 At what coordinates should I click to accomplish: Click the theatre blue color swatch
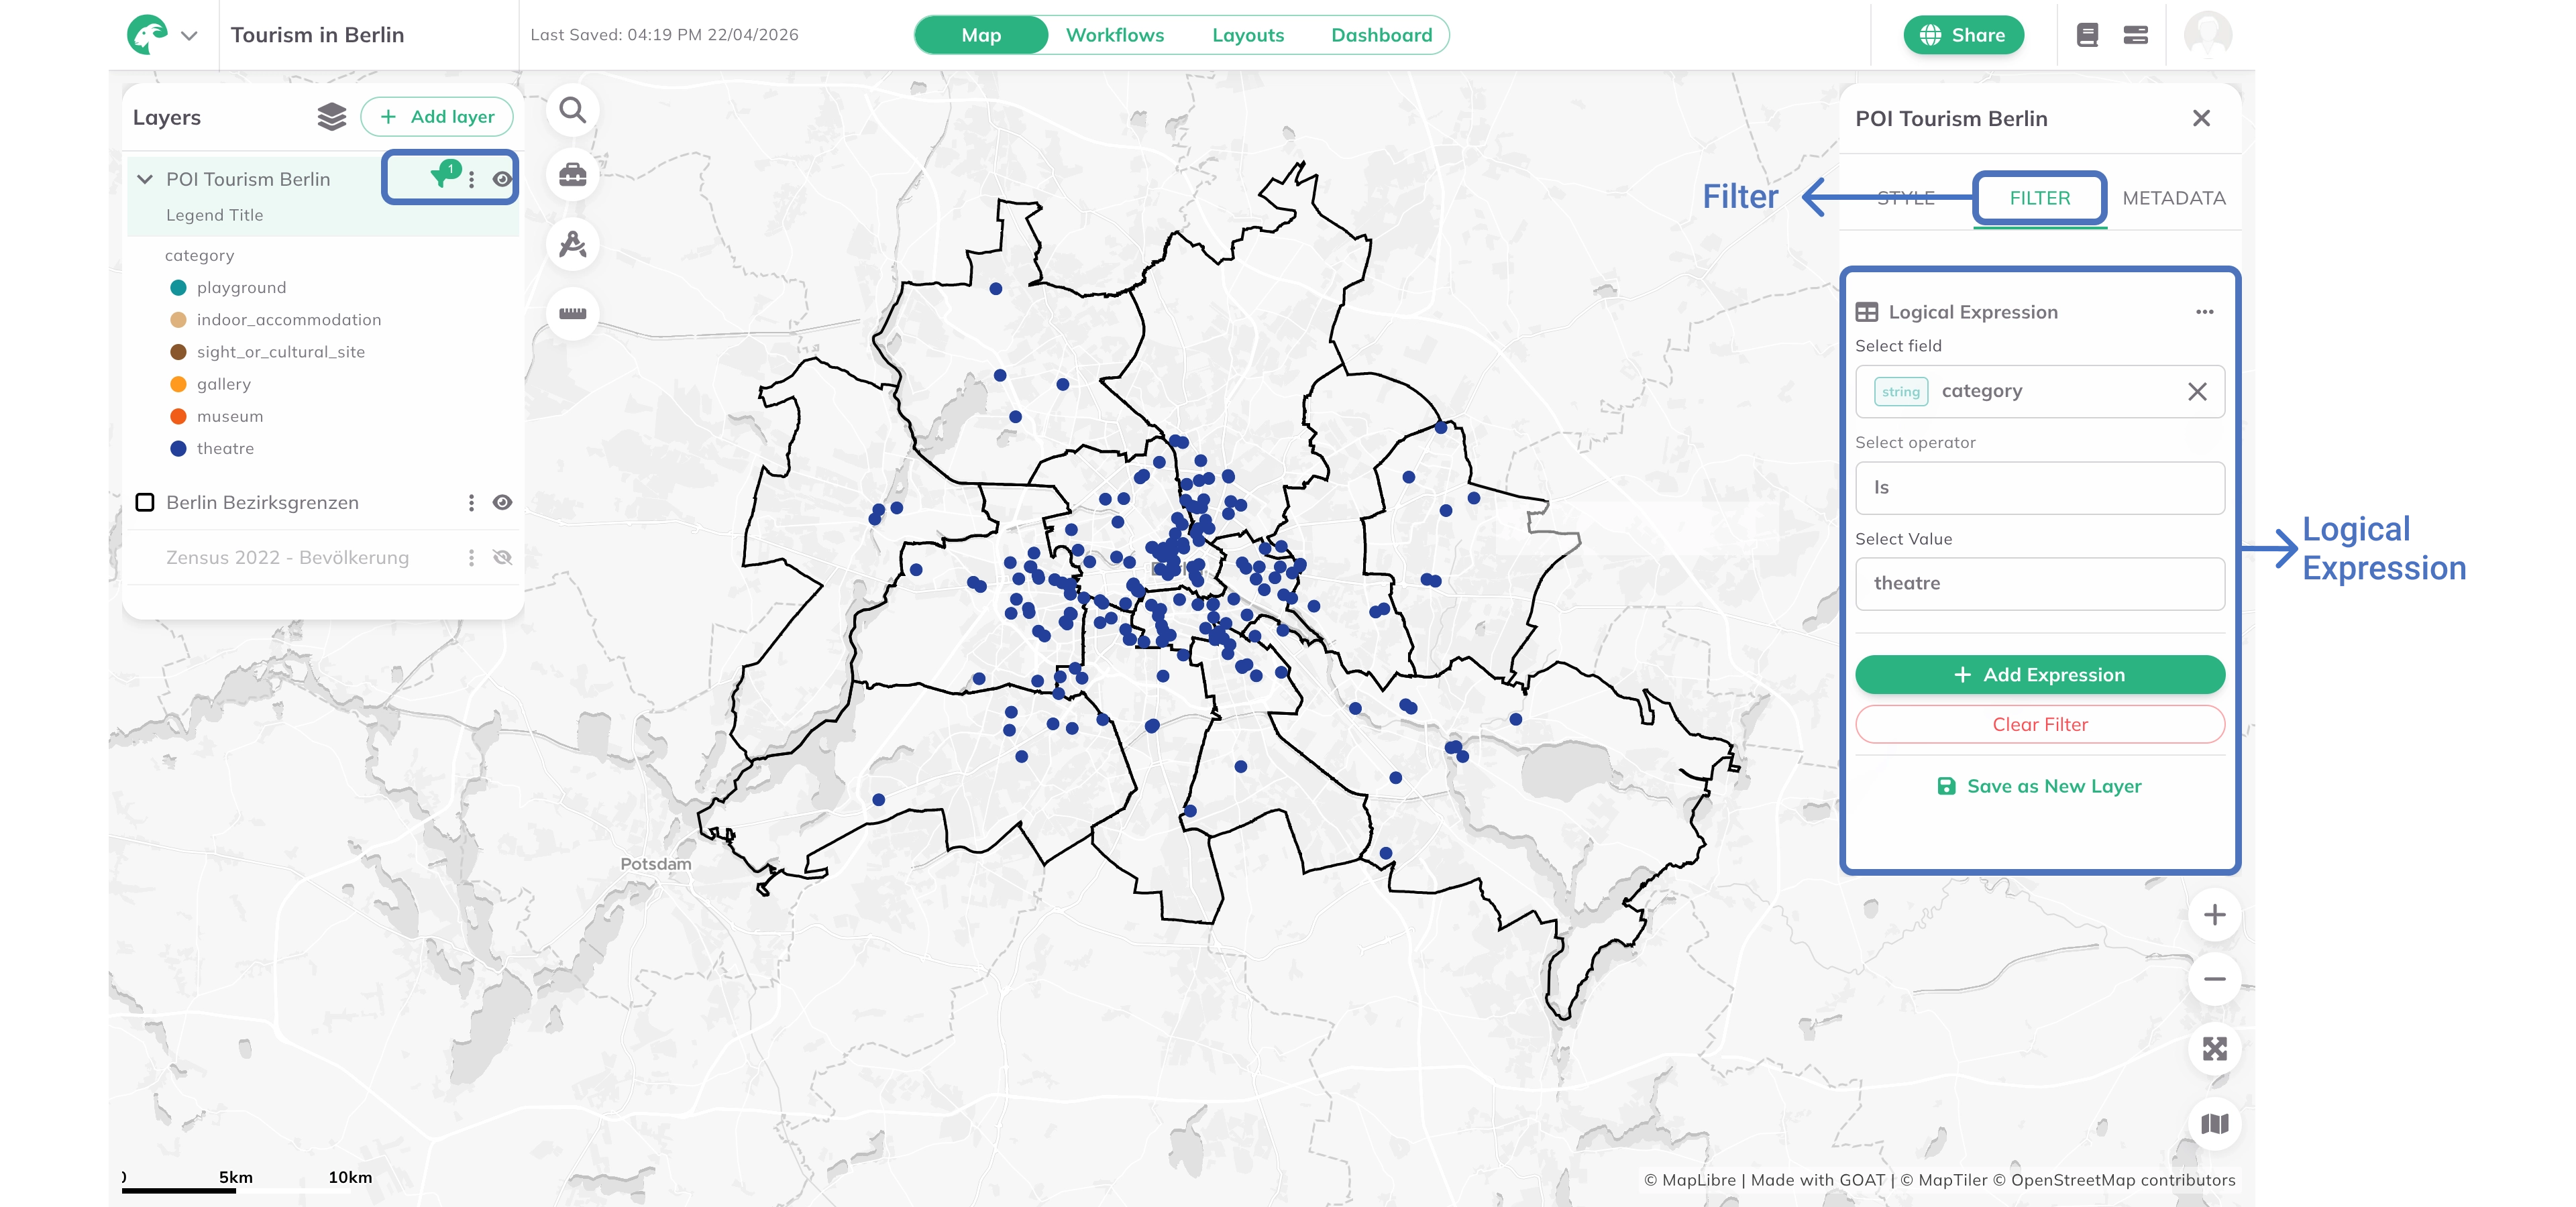pos(178,449)
